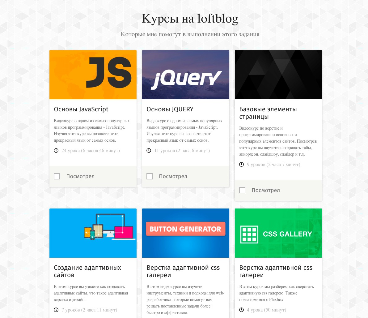
Task: Click the description about адаптивные сайты
Action: [x=91, y=293]
